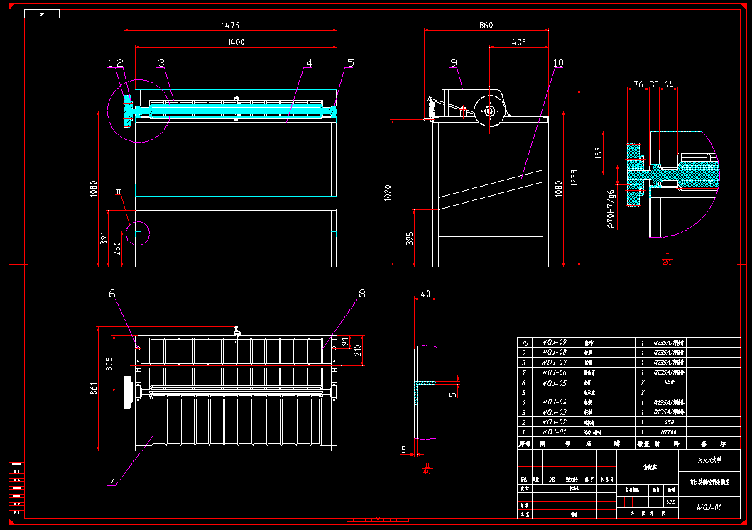Click part balloon number 9
Screen dimensions: 752x530
point(454,62)
